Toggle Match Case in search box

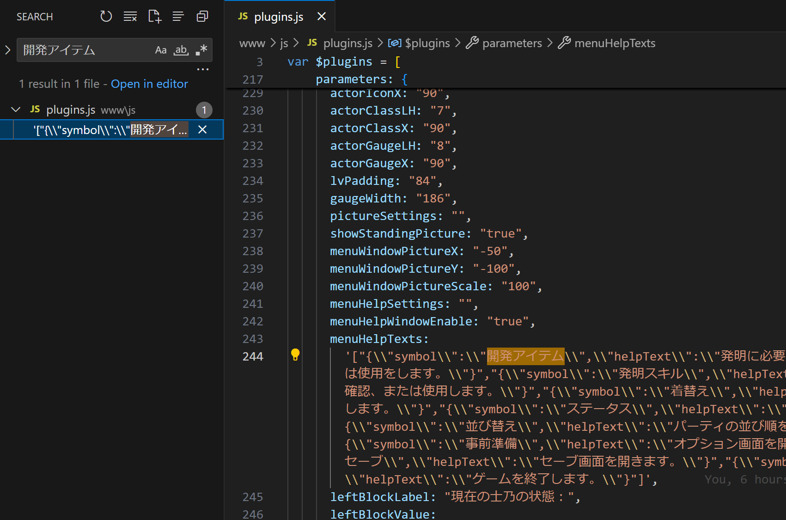(x=160, y=50)
